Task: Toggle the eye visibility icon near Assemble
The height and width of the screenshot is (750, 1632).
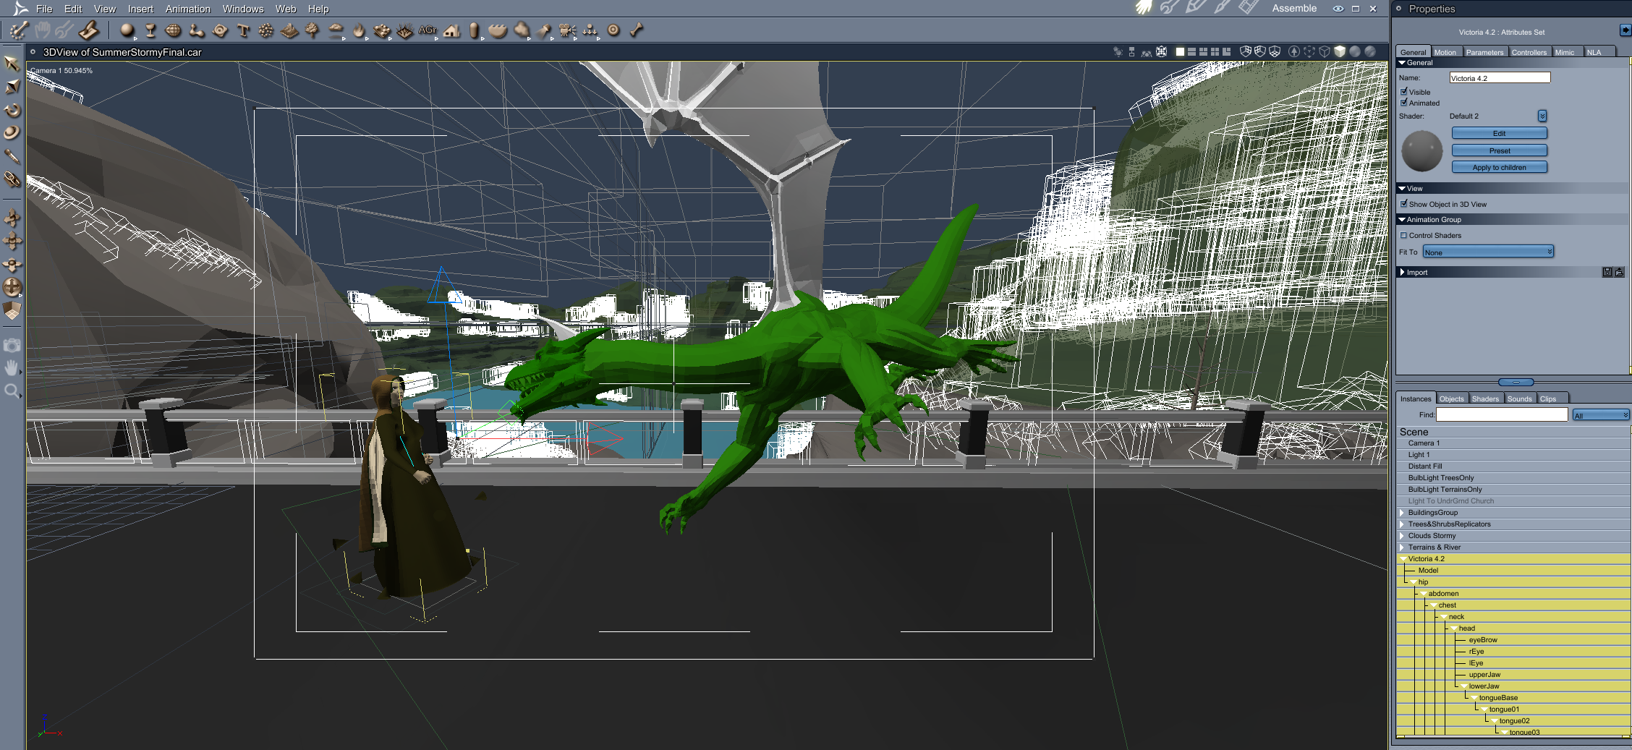Action: [x=1338, y=9]
